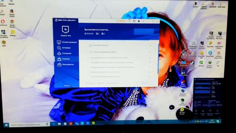Open the Ускорение section
The width and height of the screenshot is (236, 133).
pyautogui.click(x=66, y=53)
